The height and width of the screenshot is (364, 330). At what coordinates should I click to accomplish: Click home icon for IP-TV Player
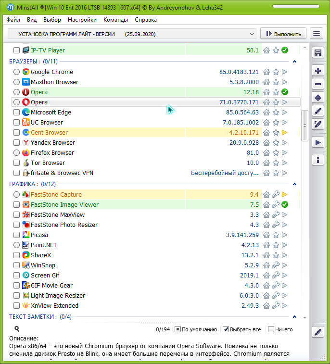click(x=267, y=50)
